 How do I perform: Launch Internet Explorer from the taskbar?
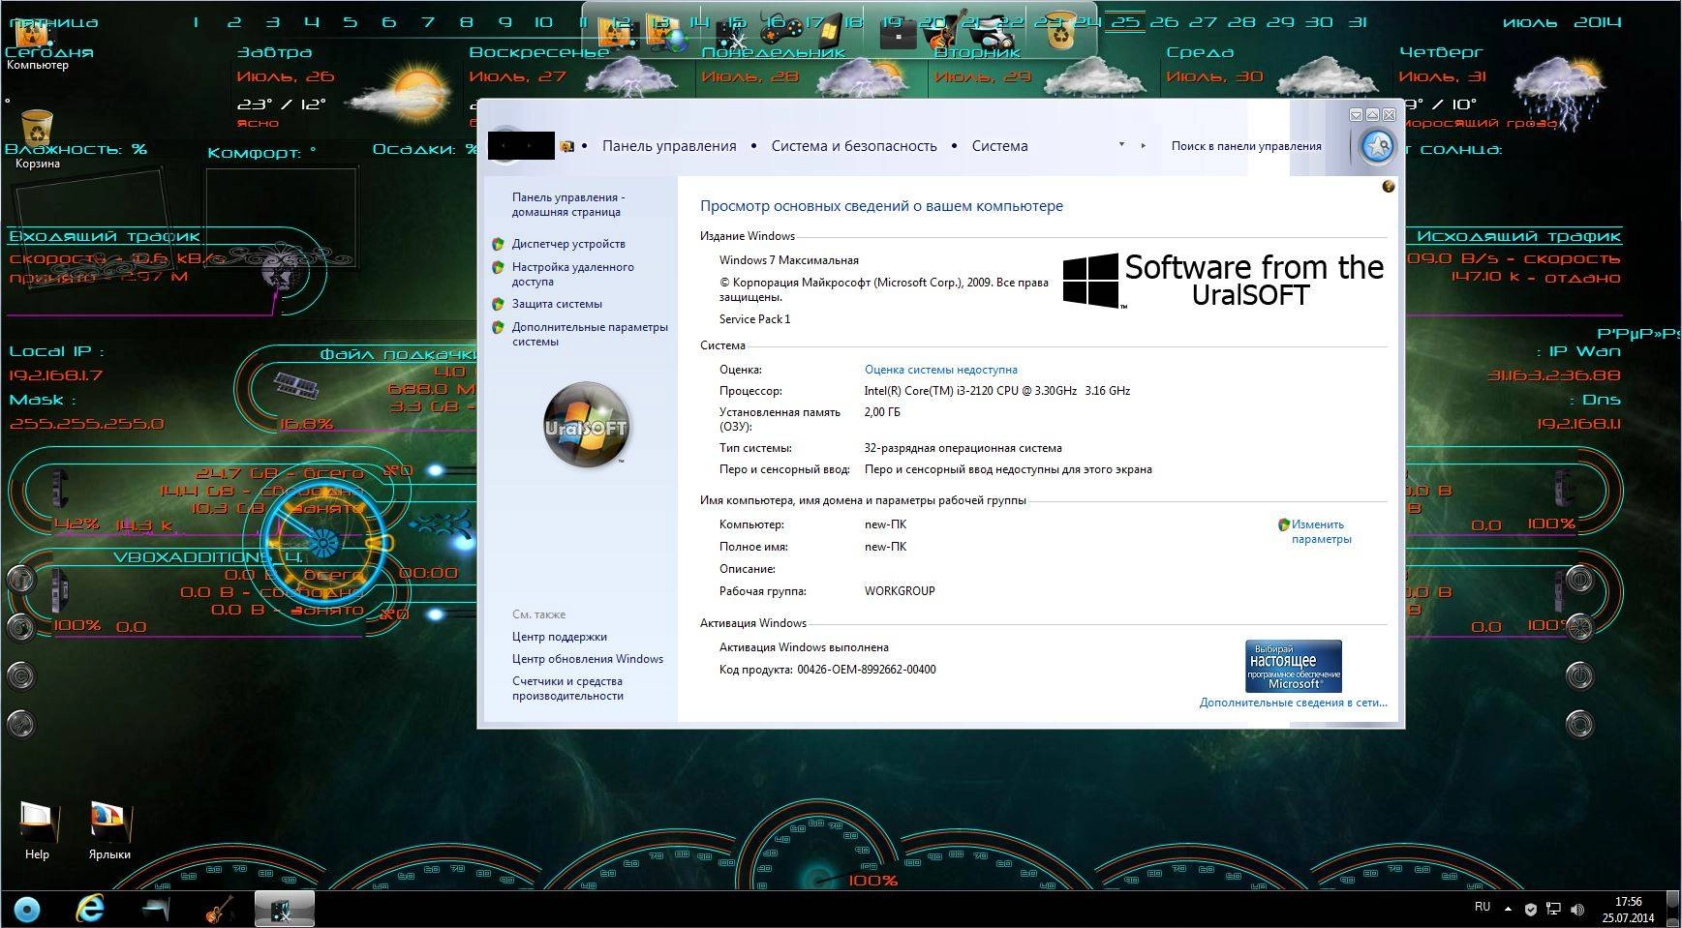click(x=90, y=909)
